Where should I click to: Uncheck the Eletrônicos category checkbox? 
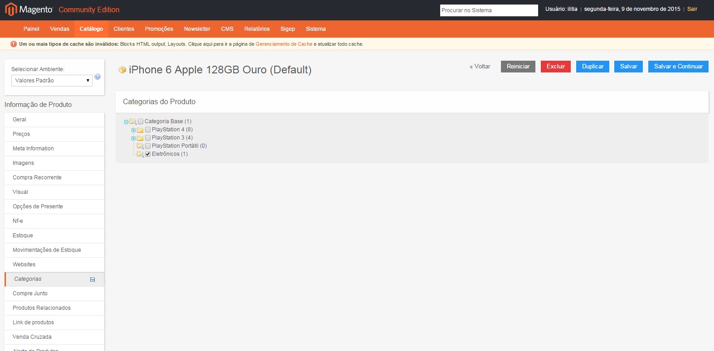click(148, 154)
